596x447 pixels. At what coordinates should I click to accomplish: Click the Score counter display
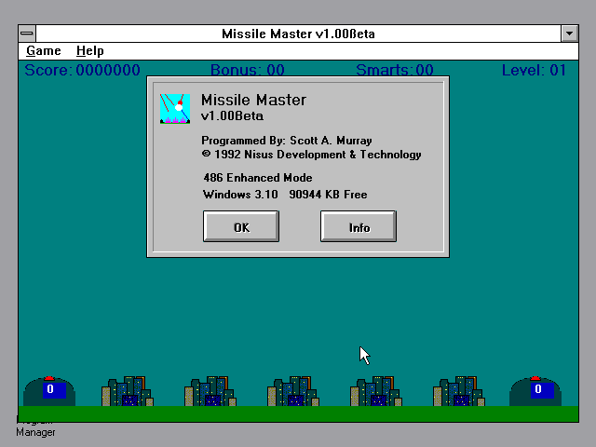pos(82,70)
